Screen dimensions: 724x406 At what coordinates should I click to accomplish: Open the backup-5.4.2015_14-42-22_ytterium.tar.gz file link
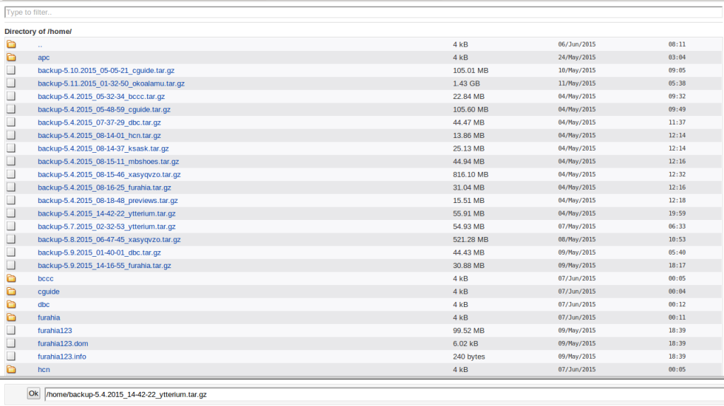(x=107, y=214)
